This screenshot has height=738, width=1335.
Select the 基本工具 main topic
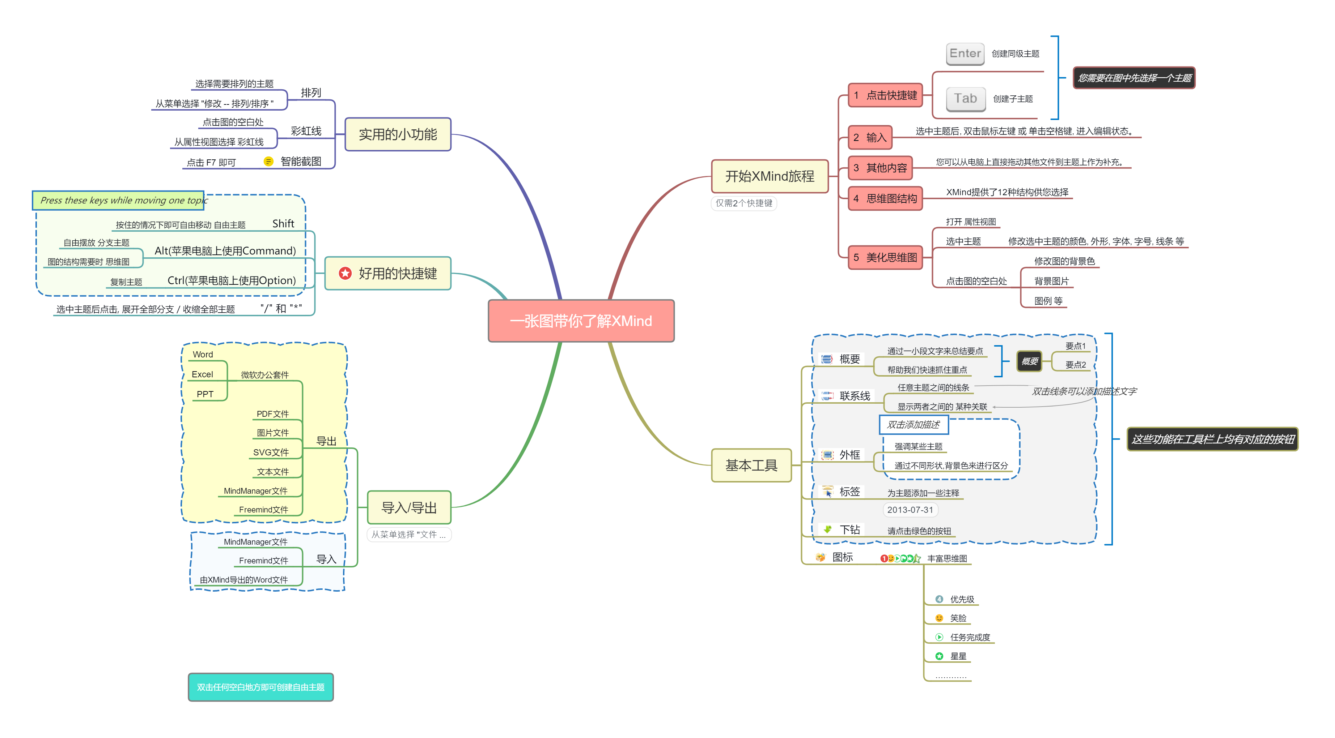pos(751,465)
